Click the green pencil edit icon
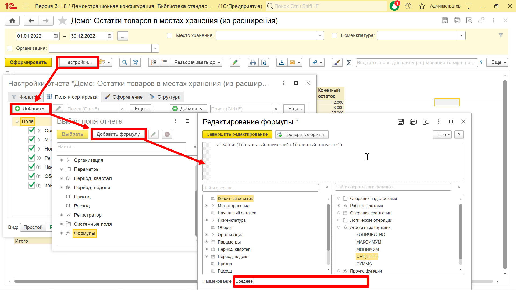This screenshot has width=516, height=290. point(235,62)
